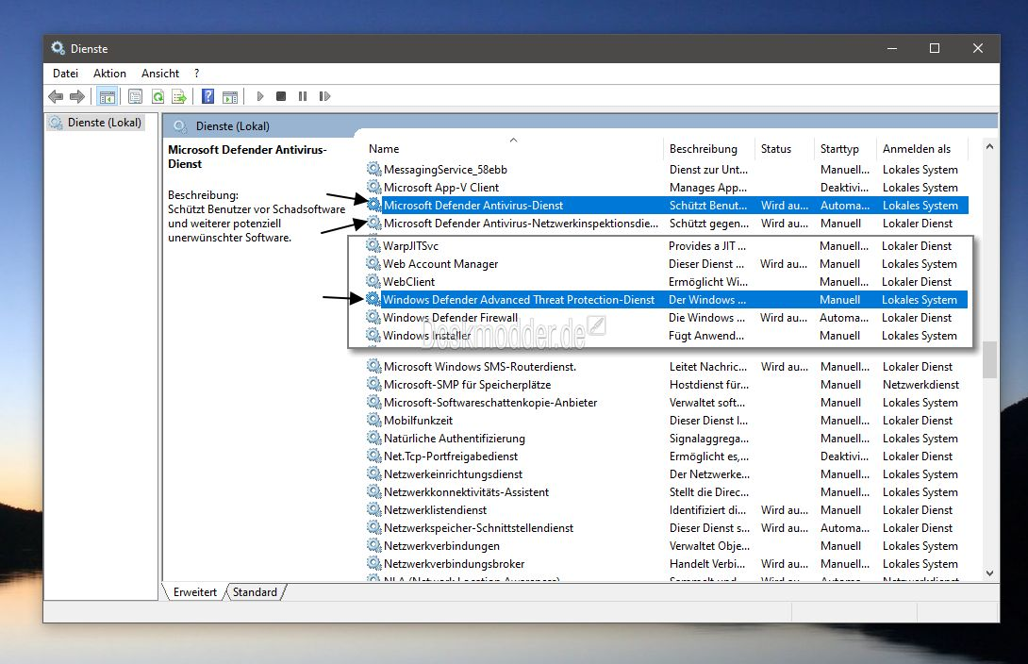Click the Forward arrow in the toolbar

tap(77, 97)
